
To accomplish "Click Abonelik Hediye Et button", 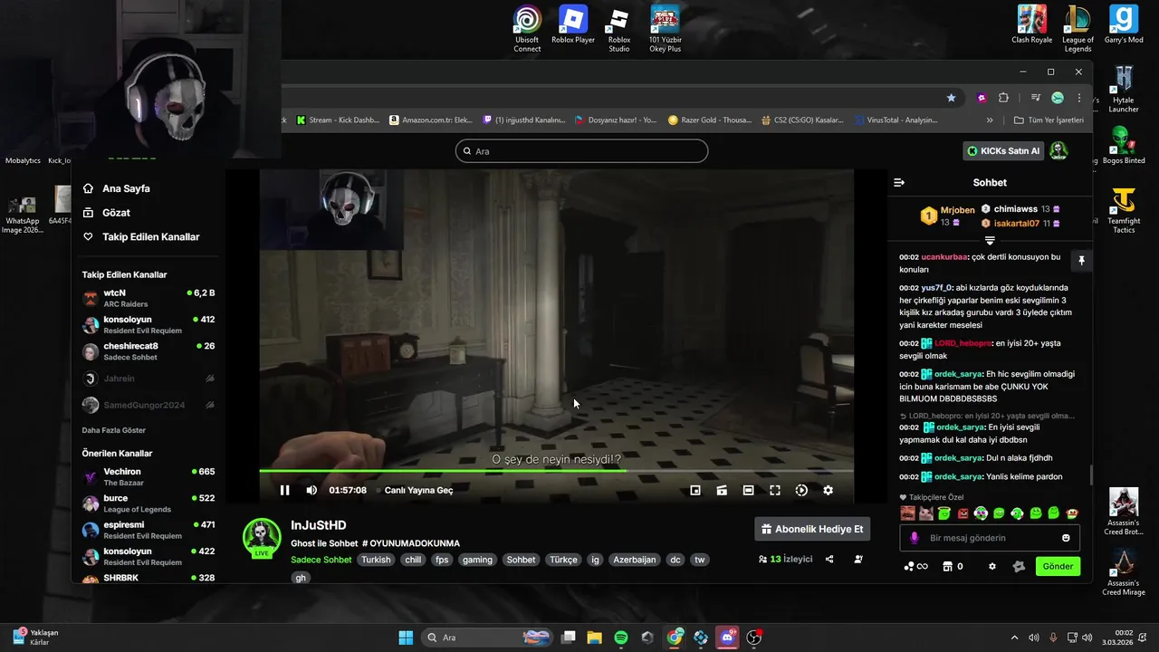I will coord(812,529).
